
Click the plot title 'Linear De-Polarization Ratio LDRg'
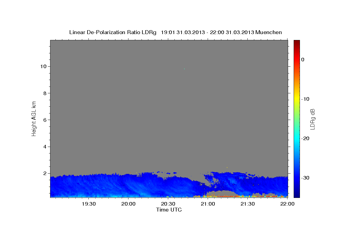tap(113, 32)
